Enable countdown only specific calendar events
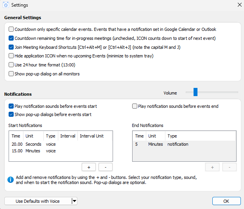 pos(11,29)
